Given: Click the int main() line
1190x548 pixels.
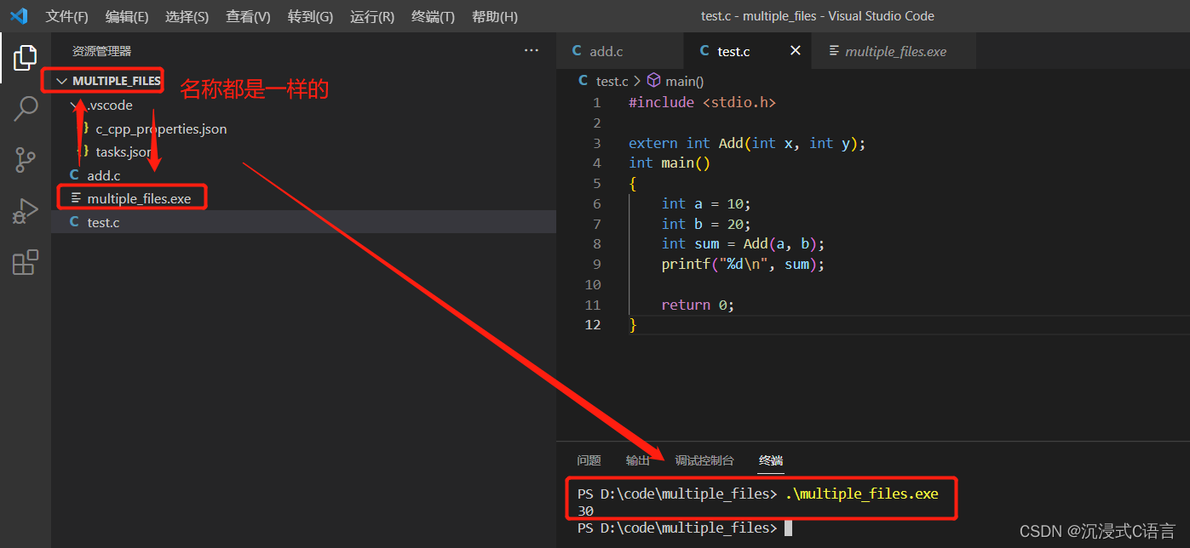Looking at the screenshot, I should click(670, 163).
